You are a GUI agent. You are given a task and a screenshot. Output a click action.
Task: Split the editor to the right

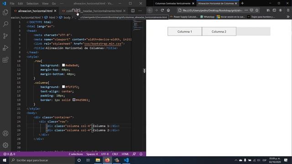click(133, 11)
